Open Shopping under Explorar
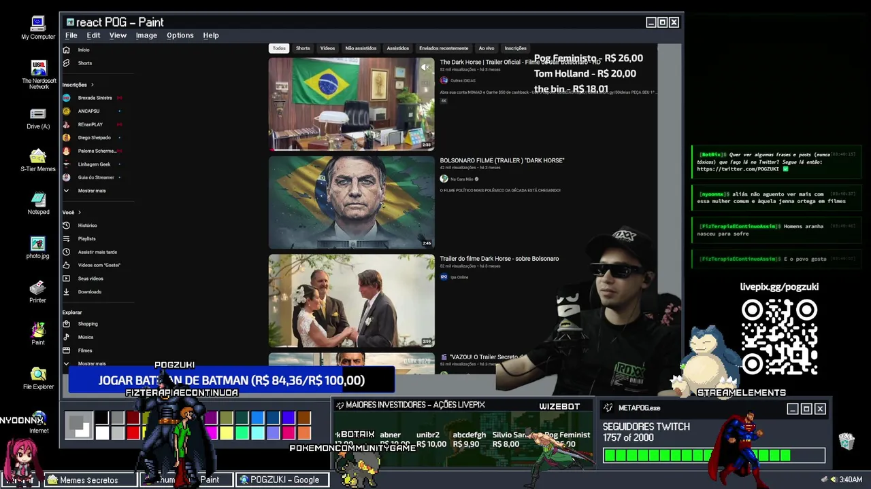Image resolution: width=871 pixels, height=489 pixels. [81, 324]
